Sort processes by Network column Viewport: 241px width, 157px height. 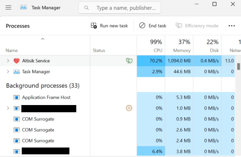(231, 46)
